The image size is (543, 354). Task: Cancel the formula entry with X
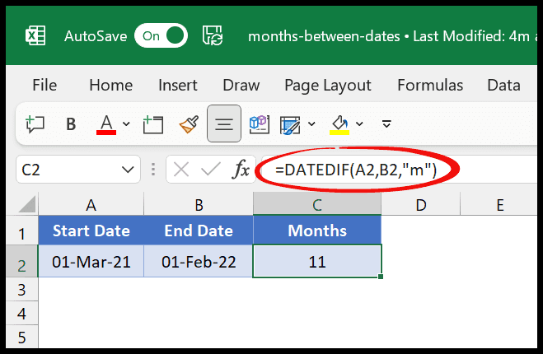(181, 170)
